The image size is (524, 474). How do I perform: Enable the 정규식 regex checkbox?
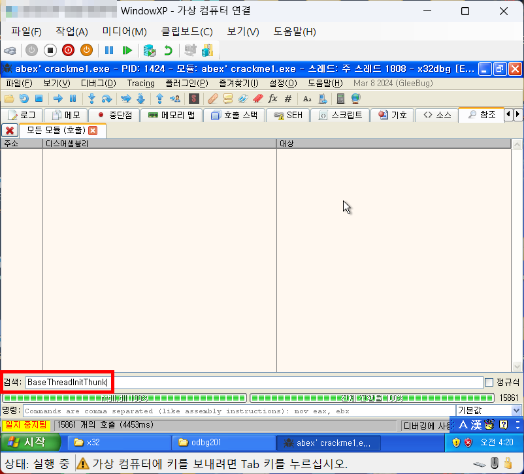click(489, 382)
